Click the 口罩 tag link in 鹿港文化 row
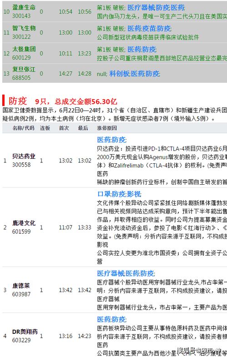Screen dimensions: 227x357 point(104,194)
